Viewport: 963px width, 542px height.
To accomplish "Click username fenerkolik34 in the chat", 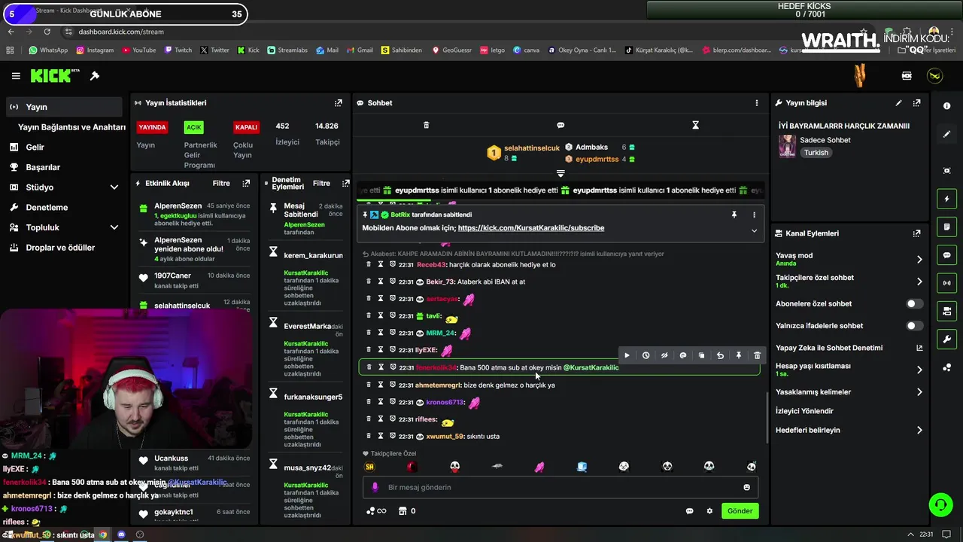I will (x=436, y=367).
